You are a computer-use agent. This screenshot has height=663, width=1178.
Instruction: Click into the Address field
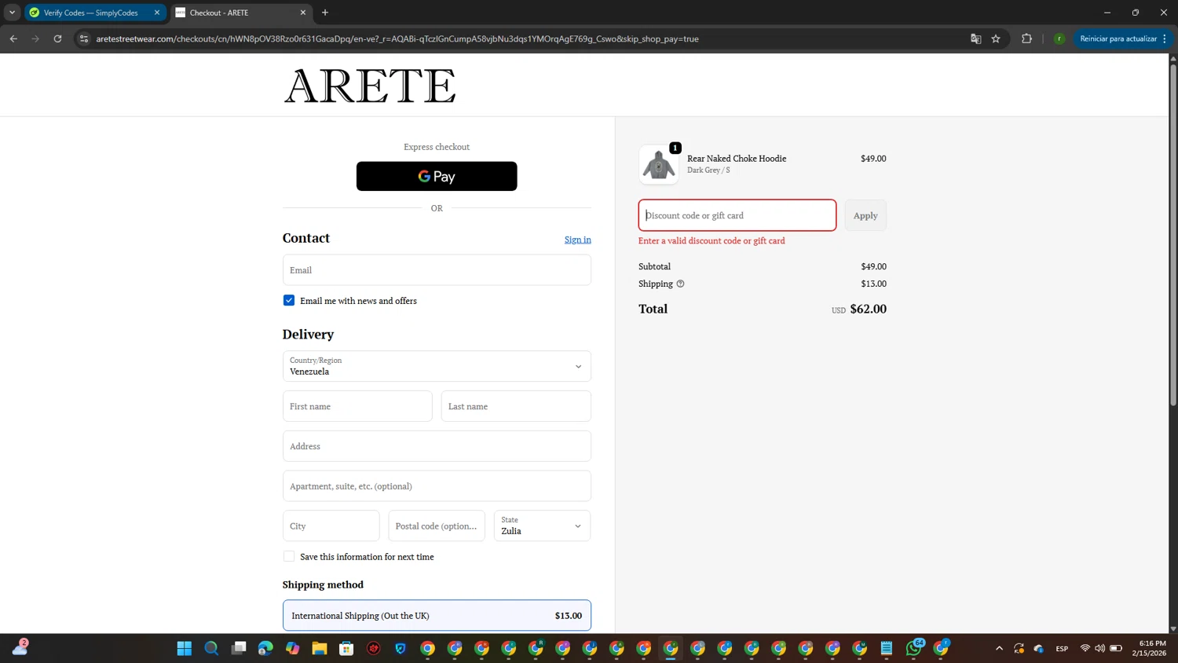click(437, 446)
